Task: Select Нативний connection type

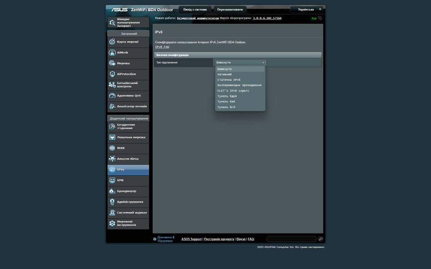Action: 224,74
